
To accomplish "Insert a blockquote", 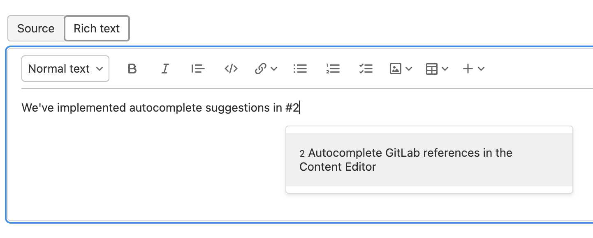I will [x=198, y=69].
